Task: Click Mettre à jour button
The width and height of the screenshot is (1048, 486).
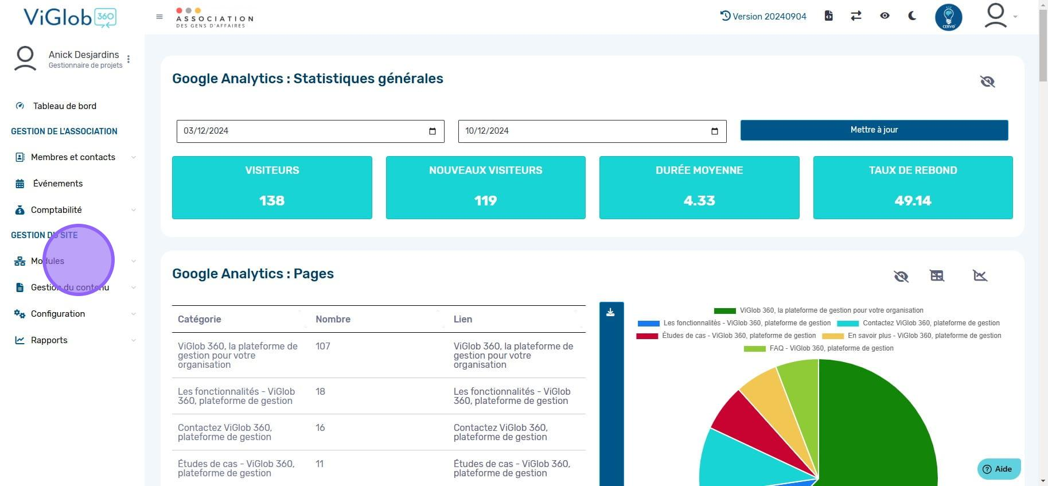Action: [874, 130]
